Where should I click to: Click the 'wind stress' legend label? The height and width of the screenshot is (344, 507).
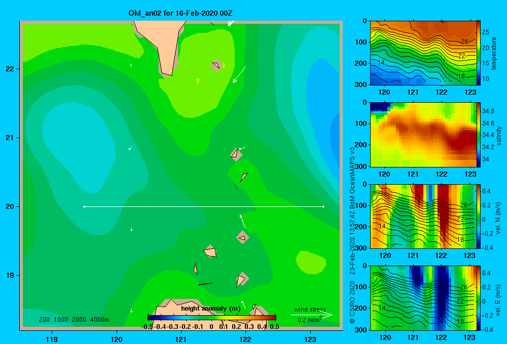[x=310, y=309]
